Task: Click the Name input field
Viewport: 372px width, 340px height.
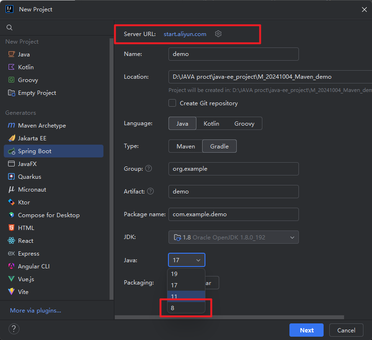Action: click(233, 54)
